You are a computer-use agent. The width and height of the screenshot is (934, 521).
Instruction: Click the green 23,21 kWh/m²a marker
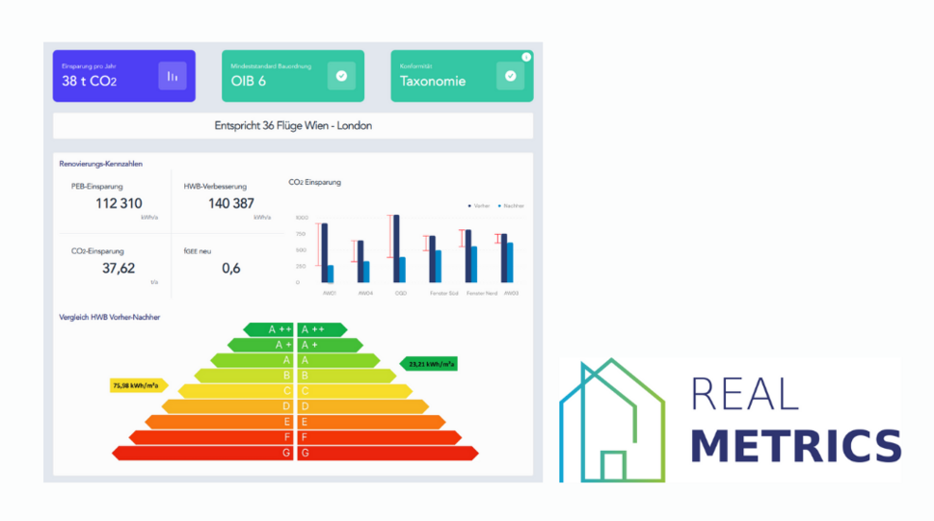pos(428,364)
